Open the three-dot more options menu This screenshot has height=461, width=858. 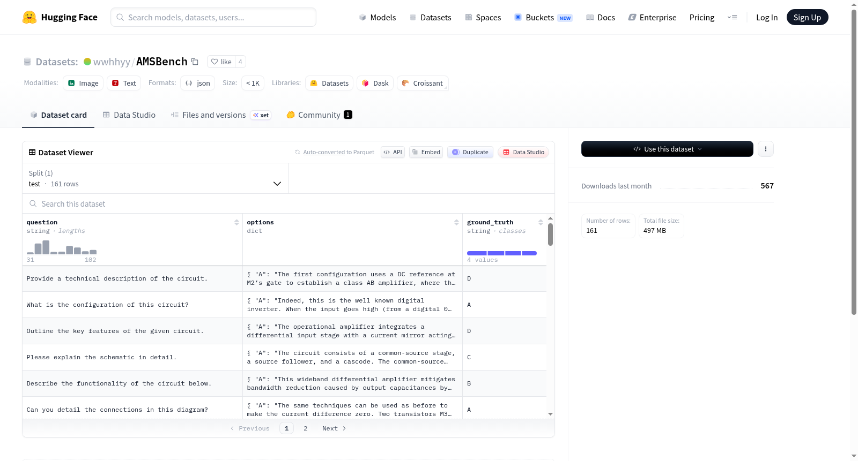tap(766, 149)
